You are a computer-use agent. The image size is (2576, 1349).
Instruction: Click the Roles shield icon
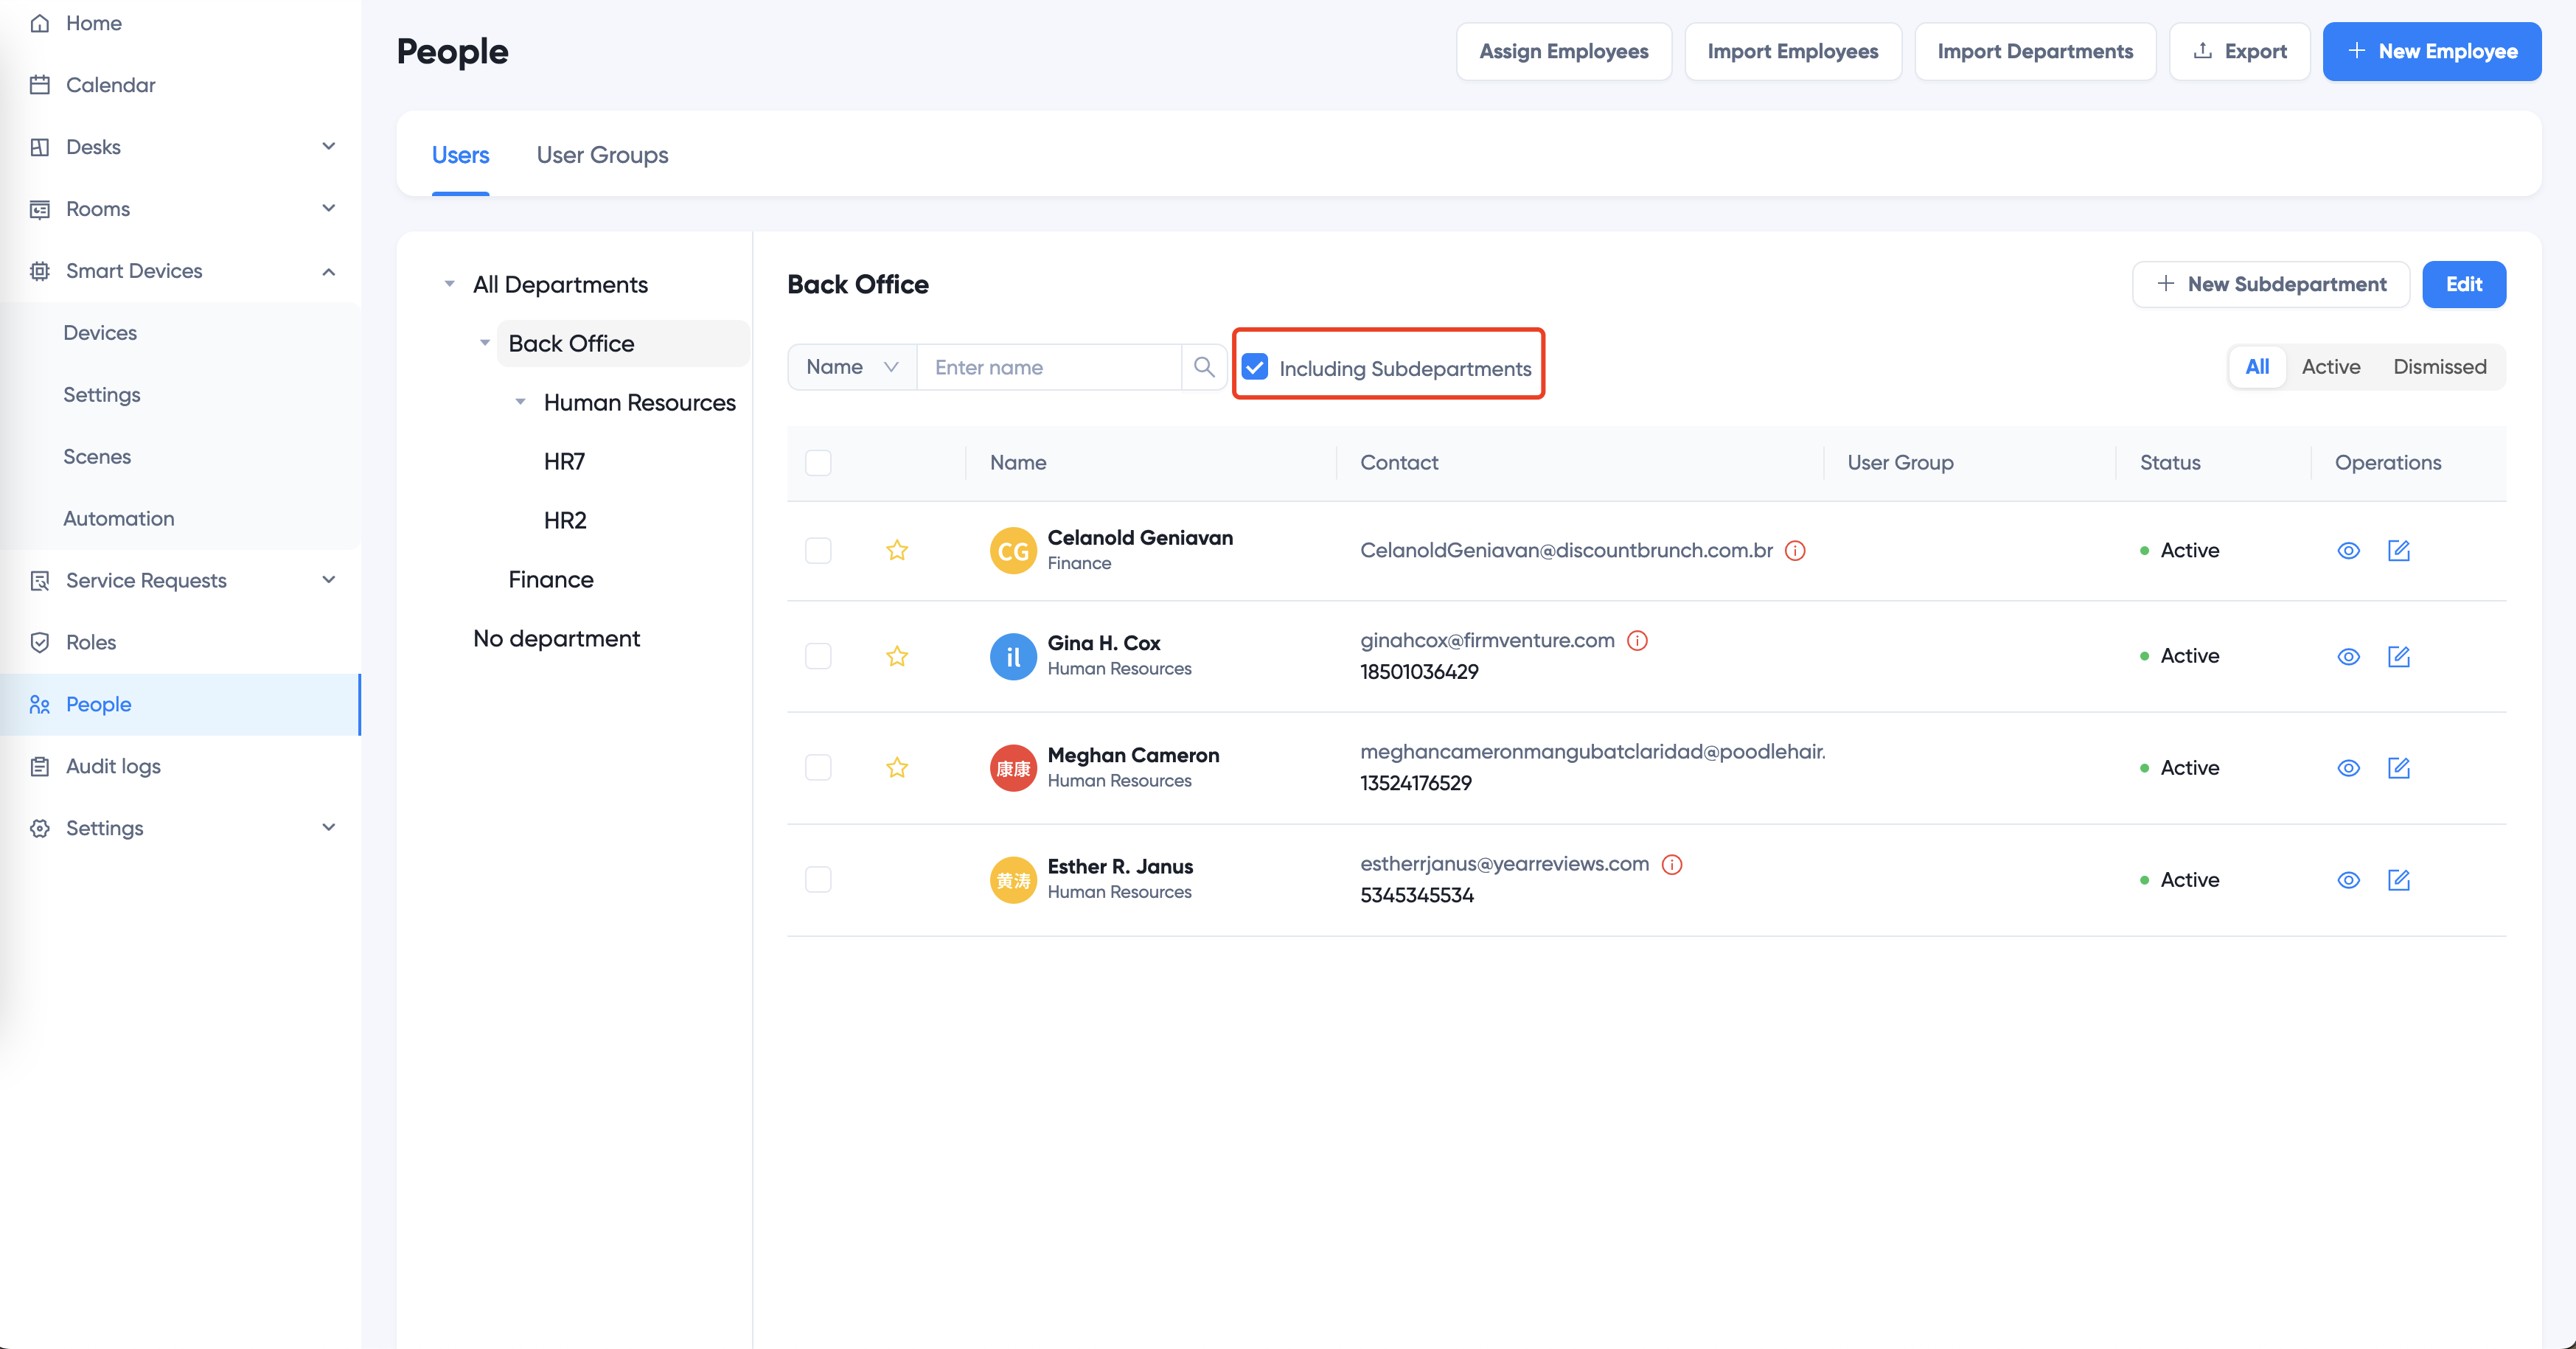pos(40,643)
